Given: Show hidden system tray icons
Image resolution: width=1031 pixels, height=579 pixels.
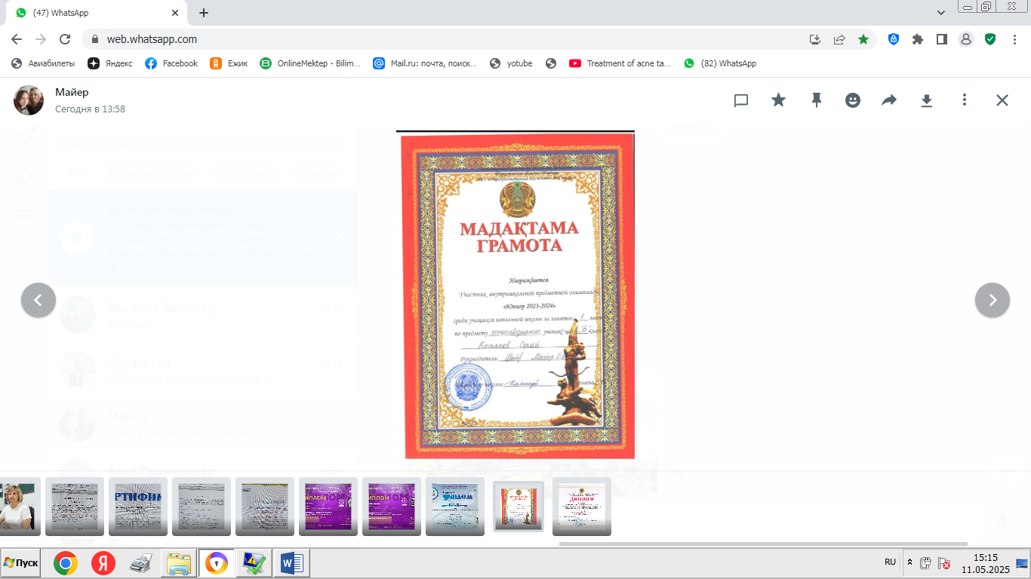Looking at the screenshot, I should pos(909,562).
